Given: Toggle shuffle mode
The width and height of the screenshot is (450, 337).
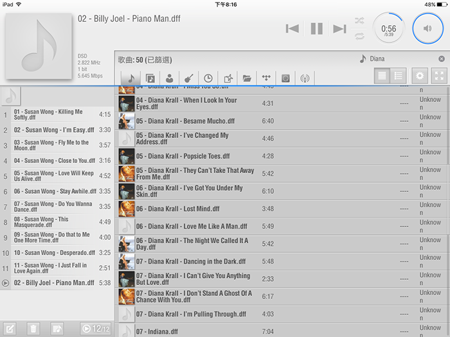Looking at the screenshot, I should click(x=359, y=21).
